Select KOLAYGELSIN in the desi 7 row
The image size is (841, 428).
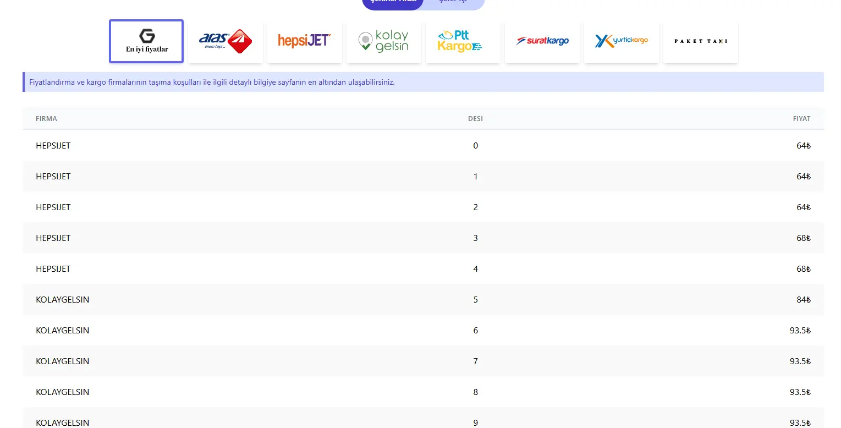[x=63, y=361]
